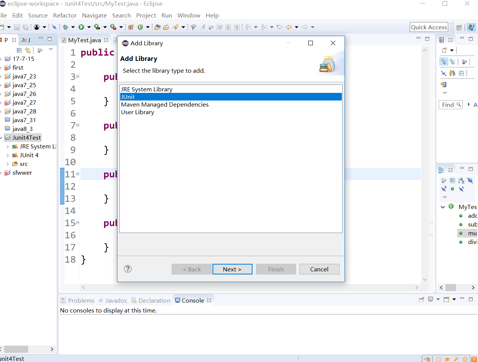Image resolution: width=478 pixels, height=362 pixels.
Task: Click the Save toolbar icon
Action: pos(17,27)
